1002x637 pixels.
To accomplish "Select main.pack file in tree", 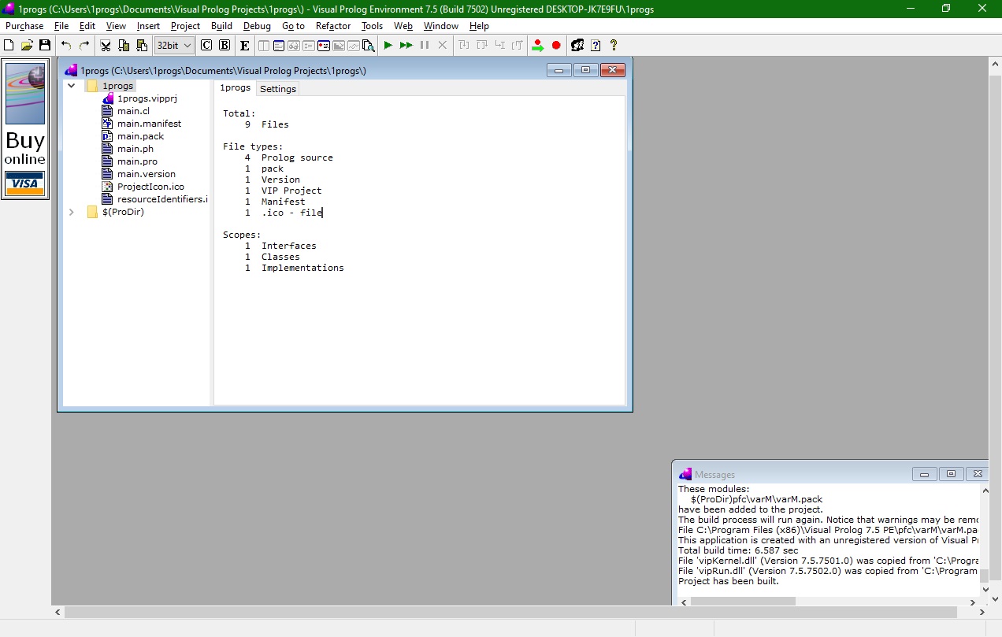I will point(140,136).
